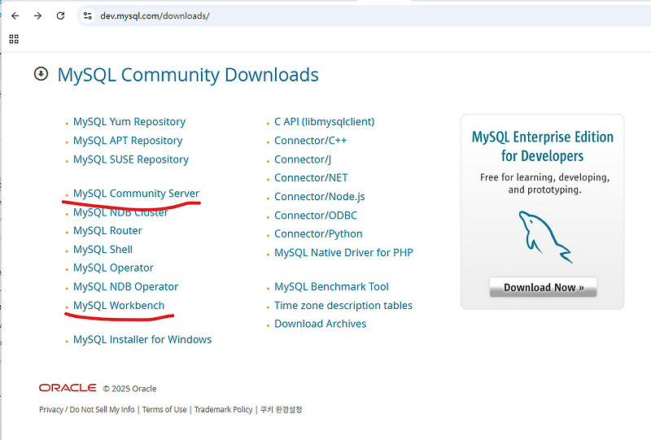Go back to the previous page

(x=15, y=15)
